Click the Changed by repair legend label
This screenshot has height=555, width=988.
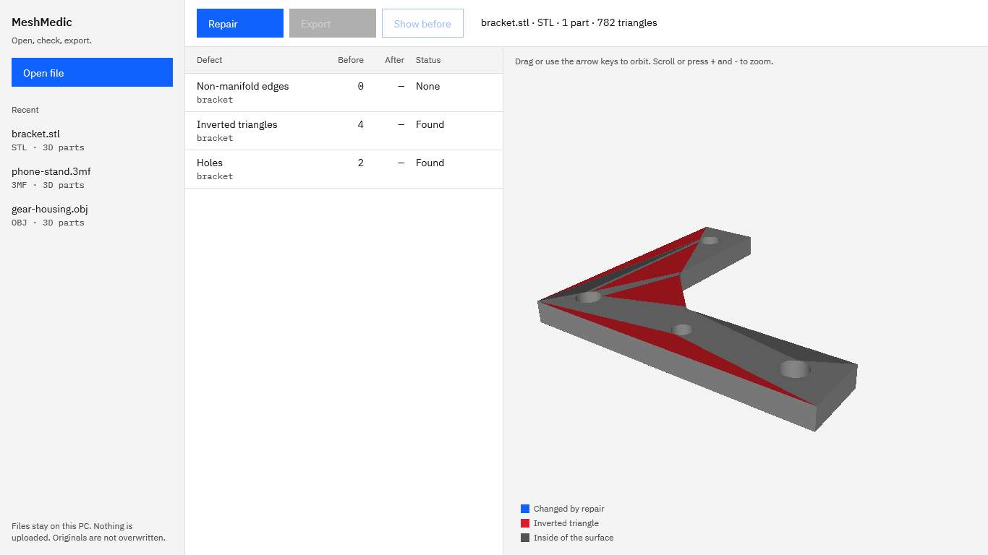568,509
